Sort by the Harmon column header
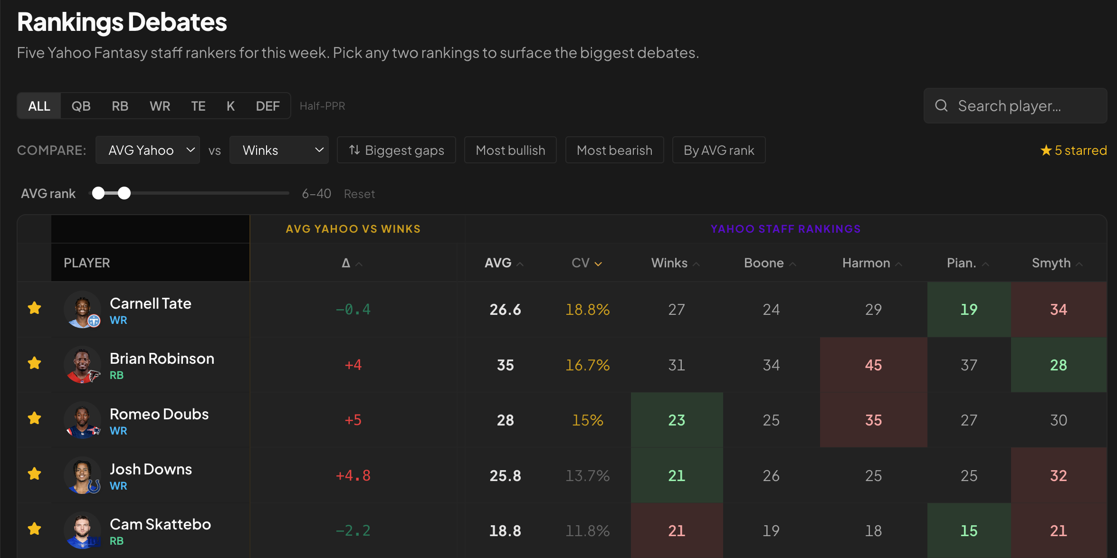This screenshot has height=558, width=1117. pos(872,263)
